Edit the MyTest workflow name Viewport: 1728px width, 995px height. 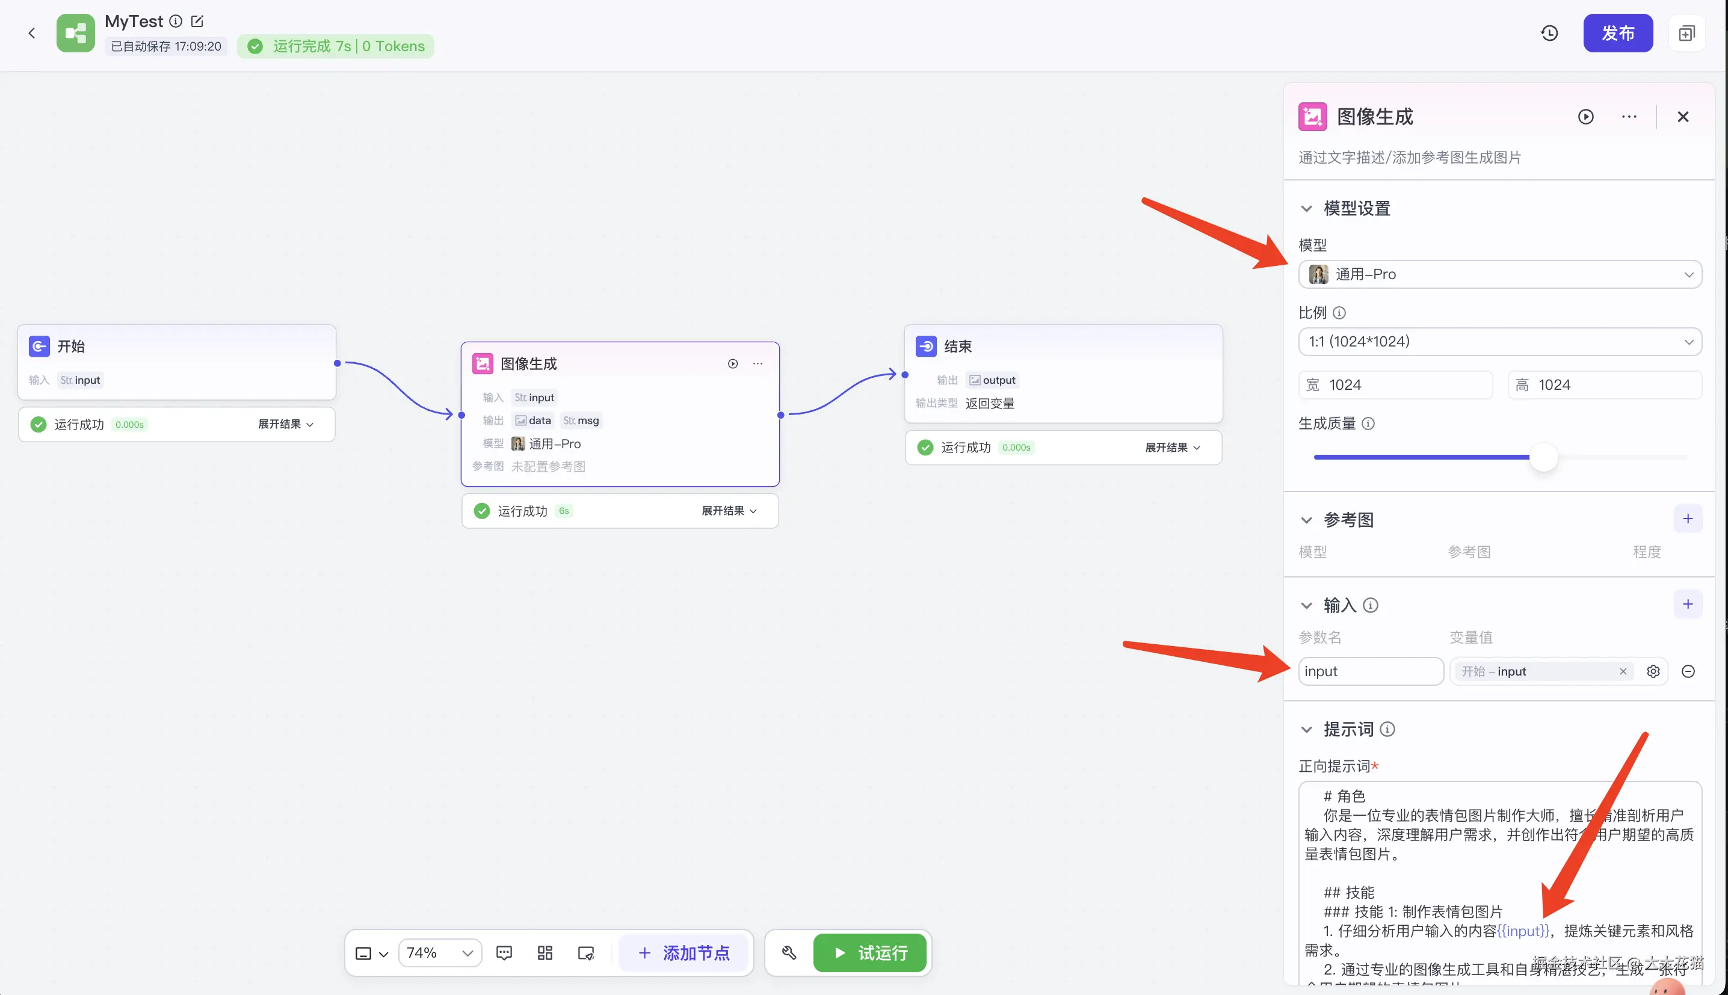click(x=197, y=21)
